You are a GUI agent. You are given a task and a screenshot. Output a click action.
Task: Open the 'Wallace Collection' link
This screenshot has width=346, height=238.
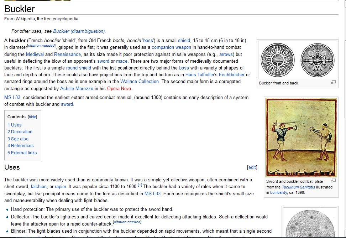pyautogui.click(x=140, y=82)
